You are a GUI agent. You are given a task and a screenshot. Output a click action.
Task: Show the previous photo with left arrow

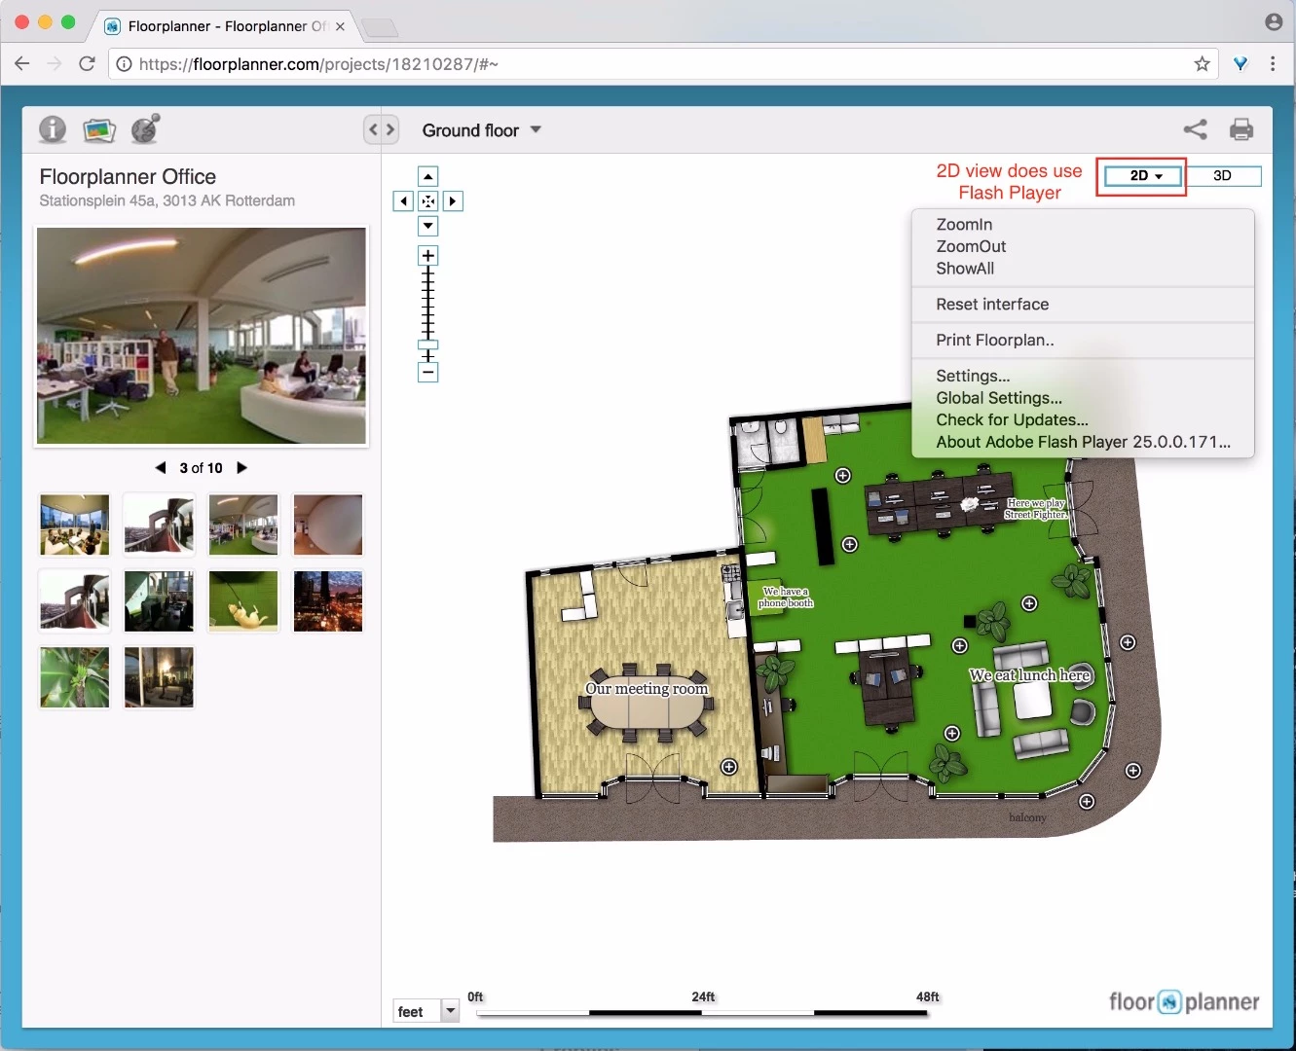point(161,468)
